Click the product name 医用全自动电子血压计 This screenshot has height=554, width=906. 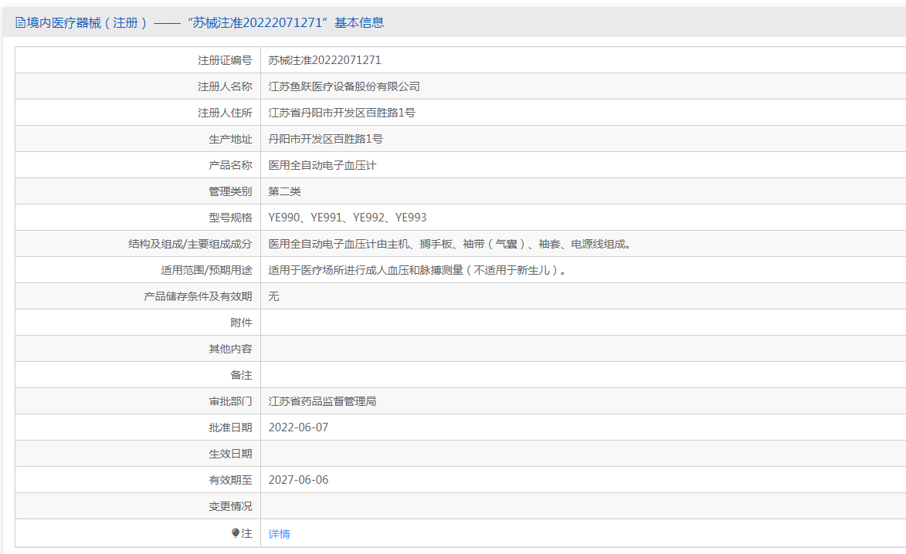pyautogui.click(x=322, y=165)
